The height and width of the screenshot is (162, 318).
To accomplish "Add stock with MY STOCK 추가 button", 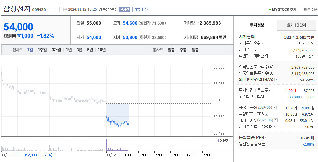I will pos(282,9).
